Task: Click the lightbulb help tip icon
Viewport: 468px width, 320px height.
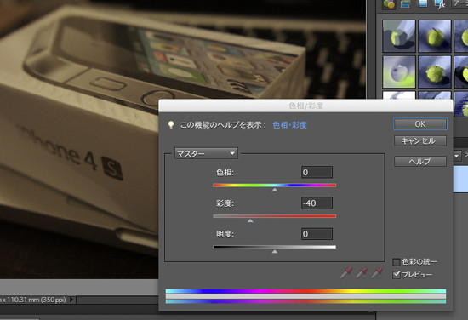Action: (171, 125)
